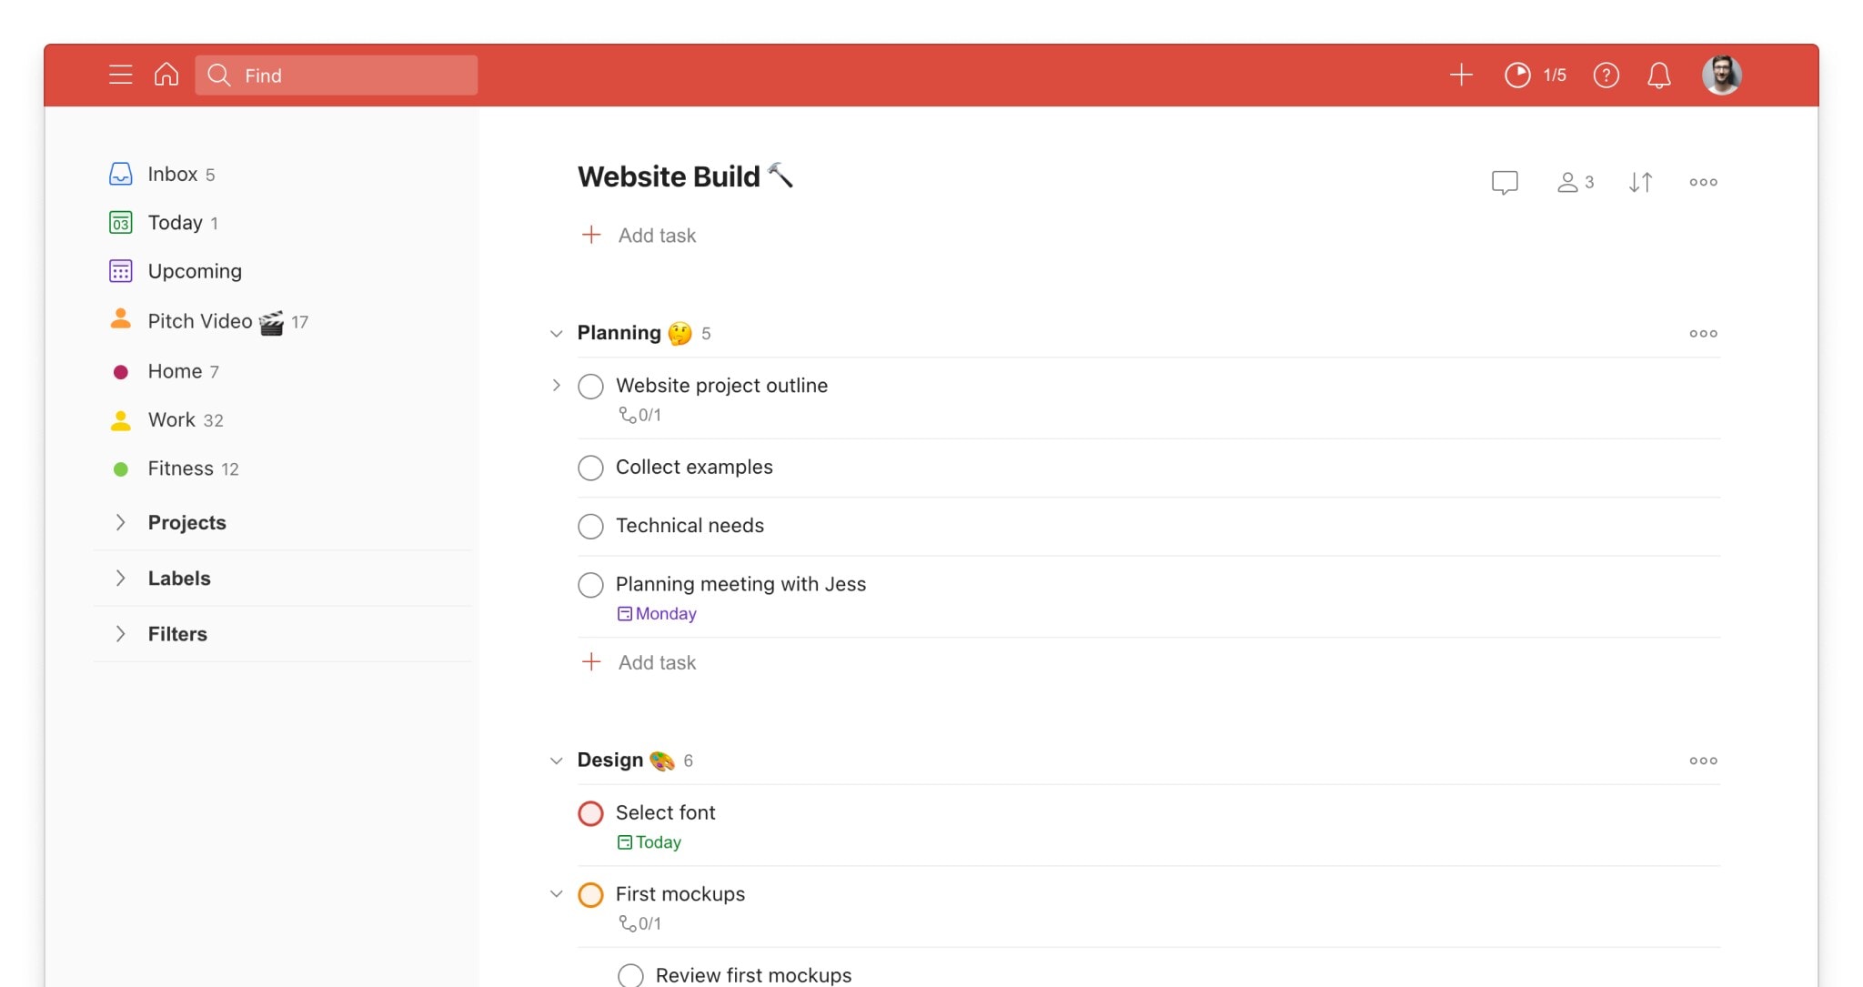
Task: Click the sort arrows icon
Action: 1640,182
